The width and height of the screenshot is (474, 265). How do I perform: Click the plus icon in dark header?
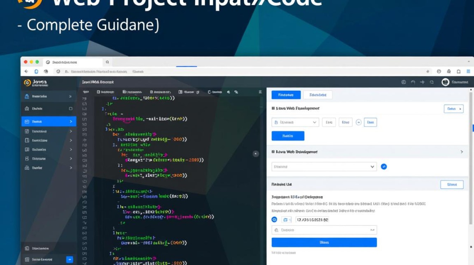[x=422, y=82]
